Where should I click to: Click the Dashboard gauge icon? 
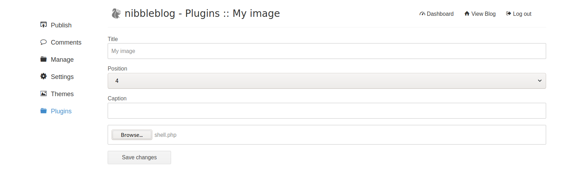(x=422, y=14)
